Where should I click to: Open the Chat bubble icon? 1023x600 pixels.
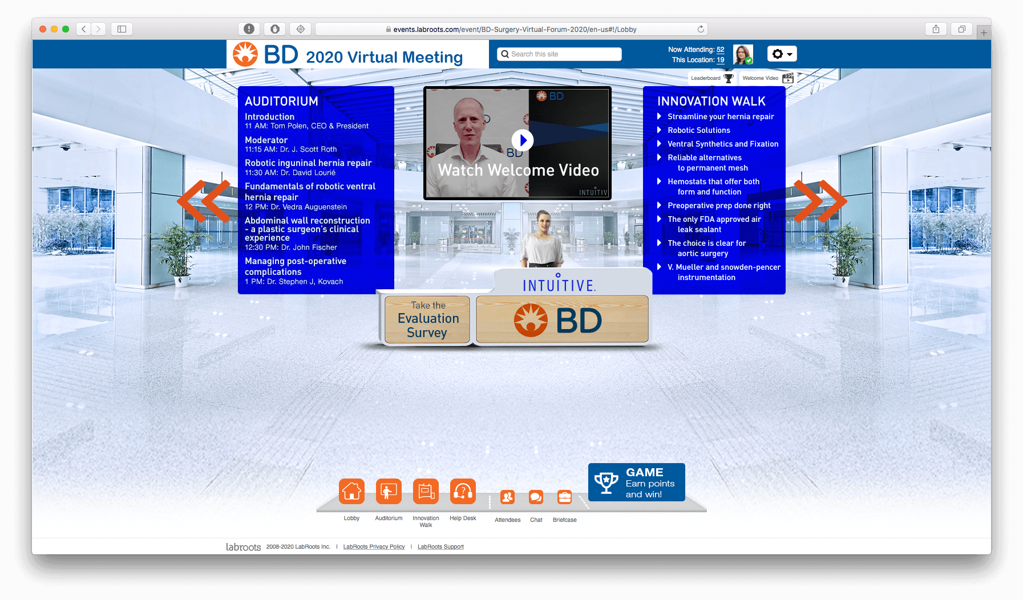click(x=536, y=497)
